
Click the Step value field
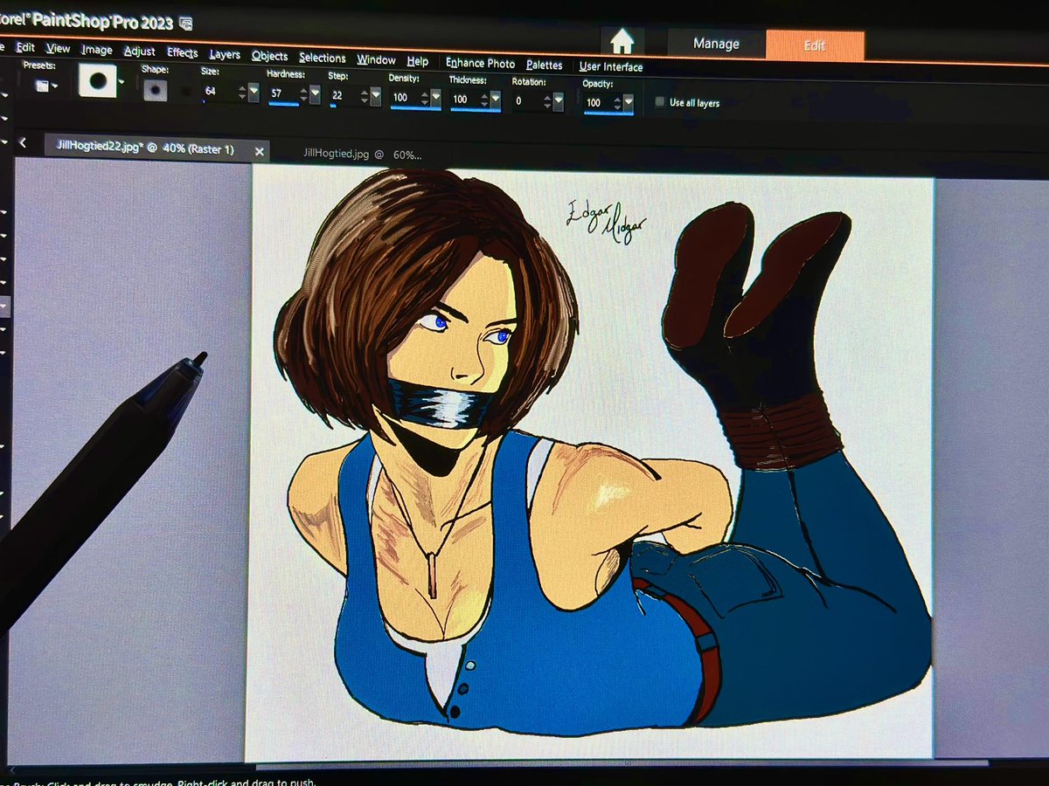pos(345,95)
